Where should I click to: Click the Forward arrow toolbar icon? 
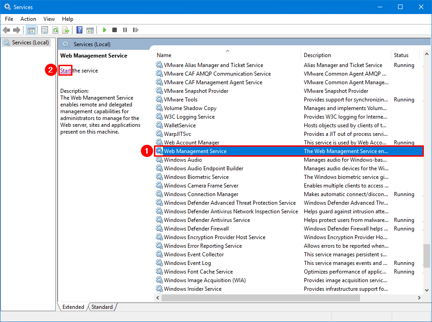click(x=17, y=30)
